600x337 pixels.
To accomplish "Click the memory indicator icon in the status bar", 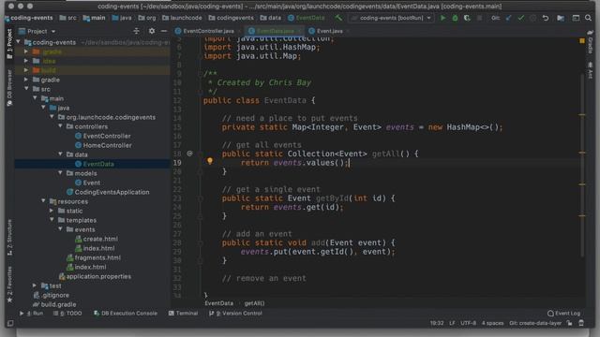I will pos(581,323).
